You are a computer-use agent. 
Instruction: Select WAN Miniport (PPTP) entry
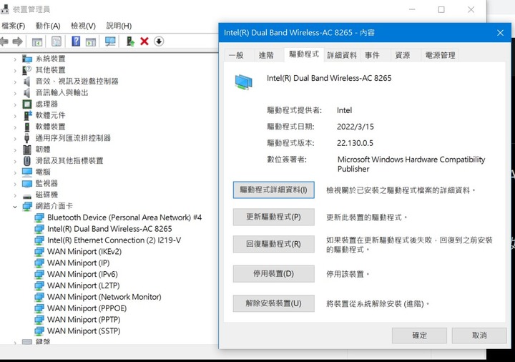[x=84, y=320]
